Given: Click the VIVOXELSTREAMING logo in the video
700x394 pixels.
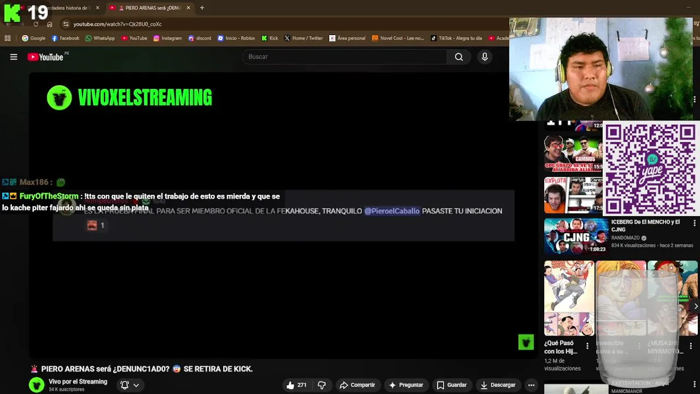Looking at the screenshot, I should (130, 98).
